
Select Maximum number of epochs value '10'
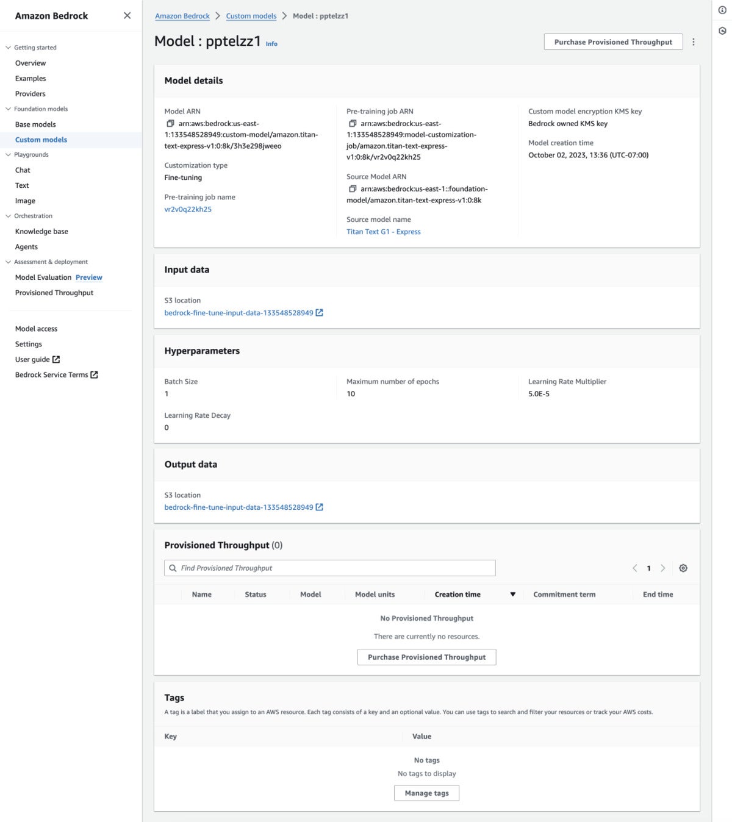pos(351,394)
